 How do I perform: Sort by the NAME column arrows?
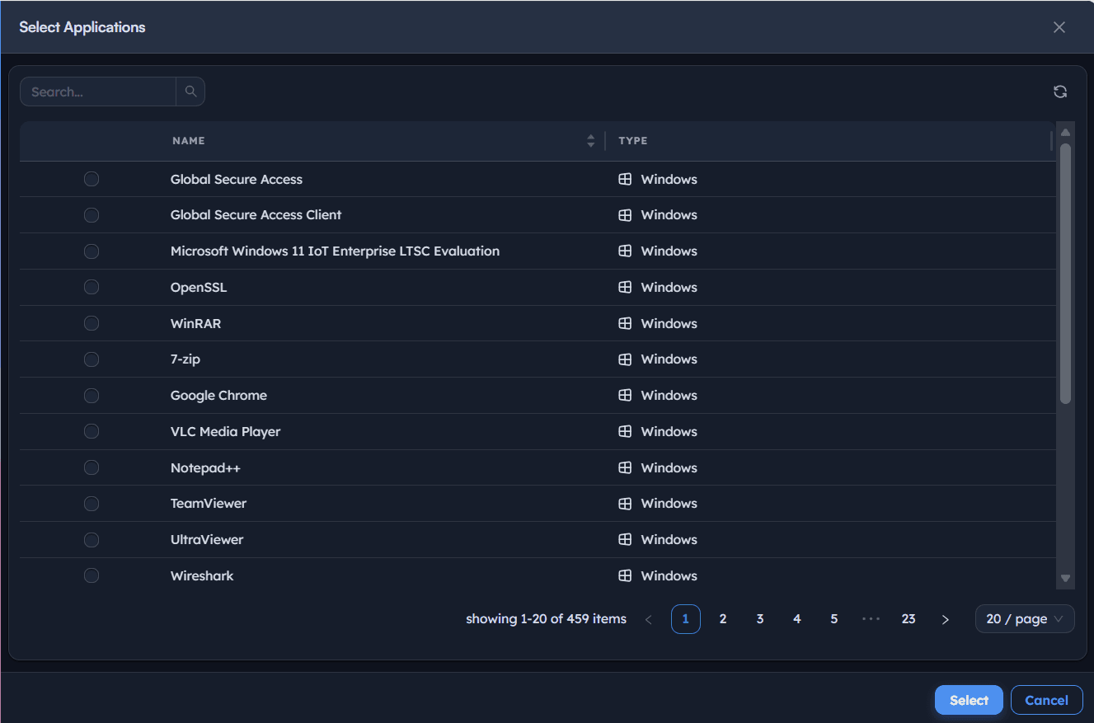click(590, 141)
